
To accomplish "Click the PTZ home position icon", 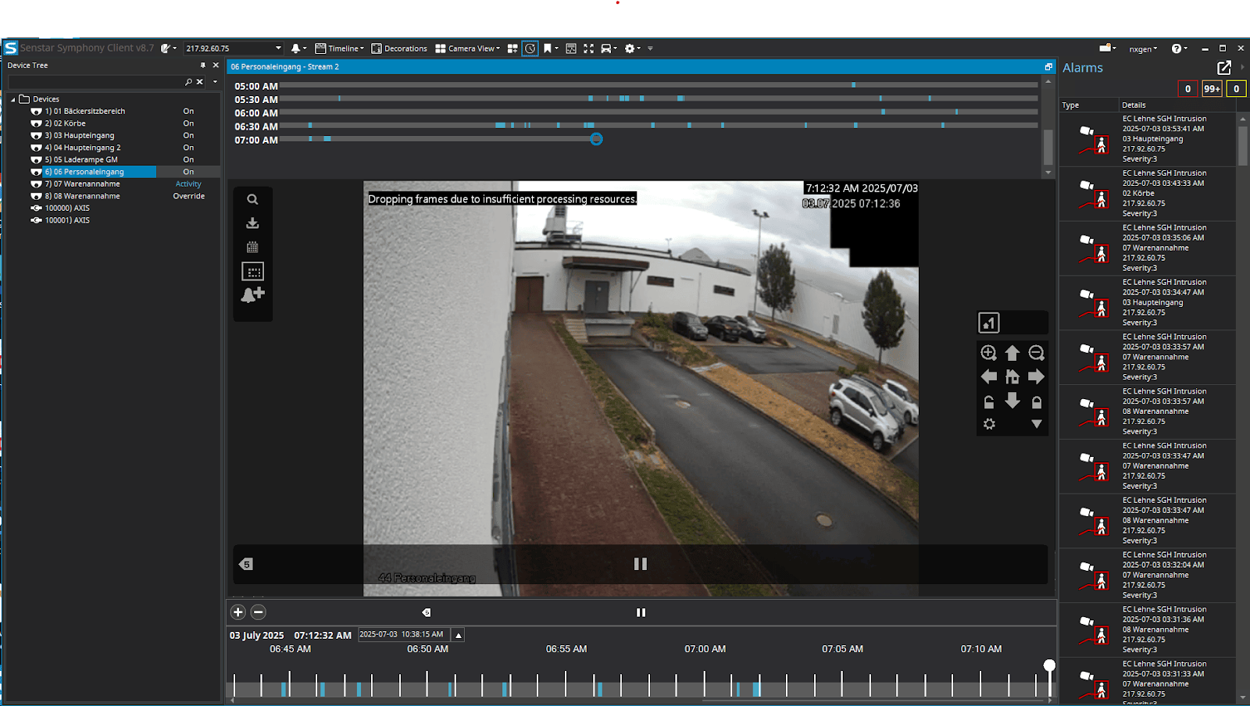I will (1012, 377).
